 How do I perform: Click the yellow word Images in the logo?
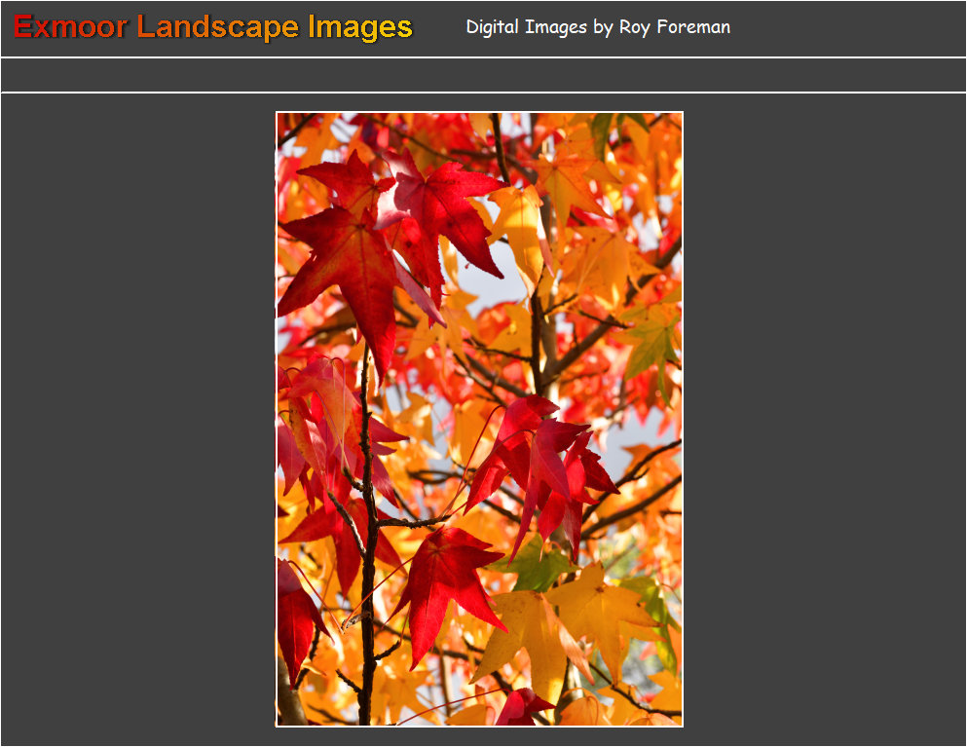click(x=360, y=28)
